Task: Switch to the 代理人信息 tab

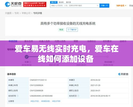Action: (60, 41)
